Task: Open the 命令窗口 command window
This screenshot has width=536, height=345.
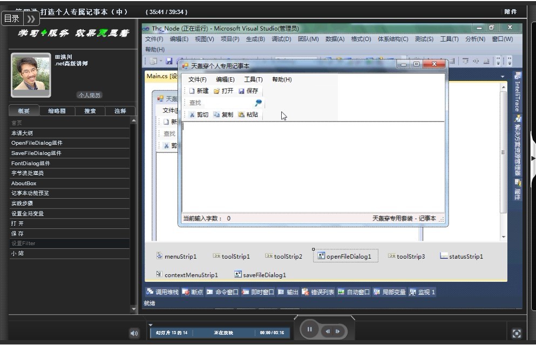Action: [x=222, y=292]
